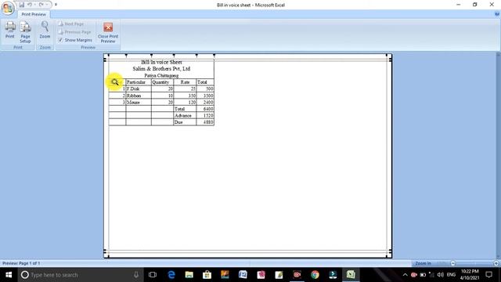Viewport: 501px width, 282px height.
Task: Click 'Bill/In voice Sheet' title in preview
Action: click(x=161, y=62)
